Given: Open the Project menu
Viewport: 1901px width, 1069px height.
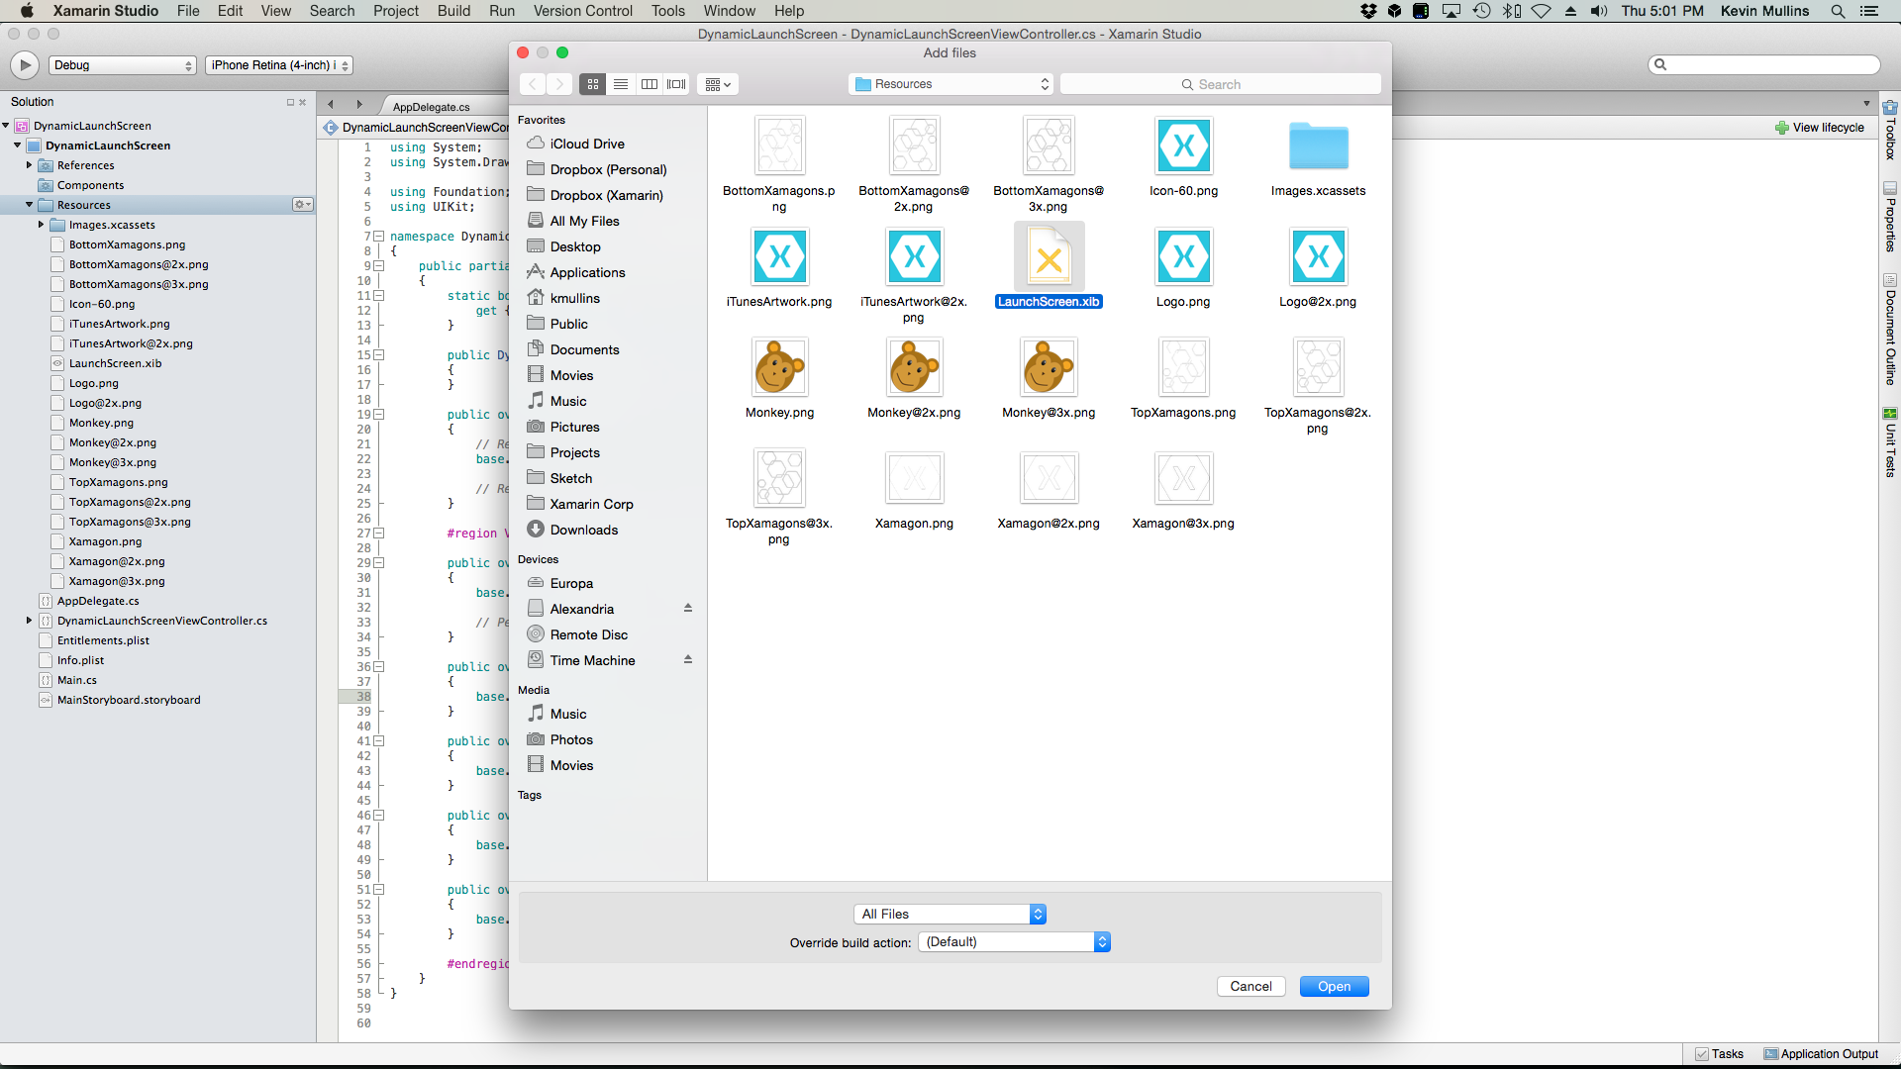Looking at the screenshot, I should [396, 11].
